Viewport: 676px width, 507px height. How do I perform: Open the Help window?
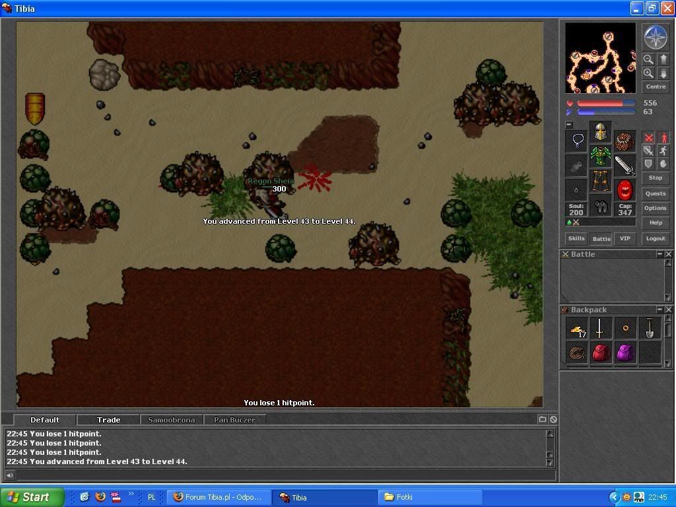(x=656, y=223)
